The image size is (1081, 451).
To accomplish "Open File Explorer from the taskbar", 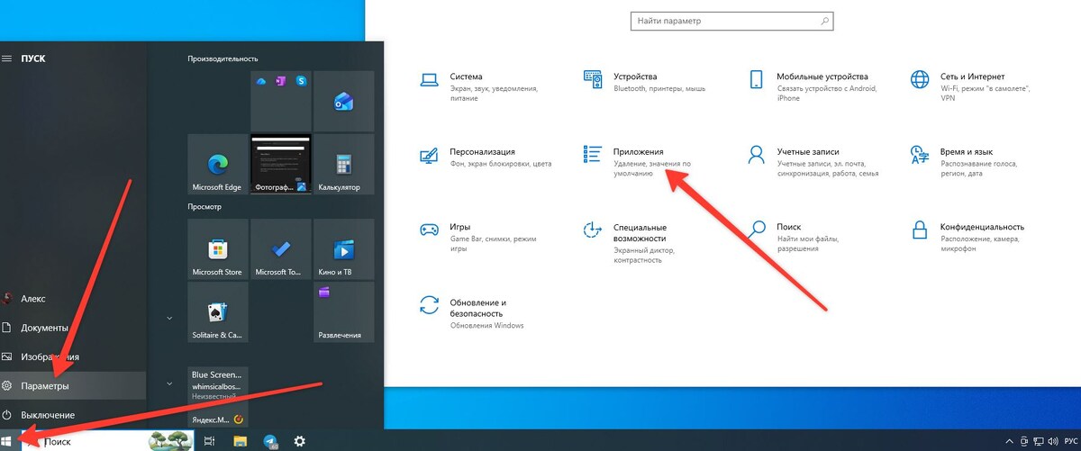I will [x=241, y=441].
